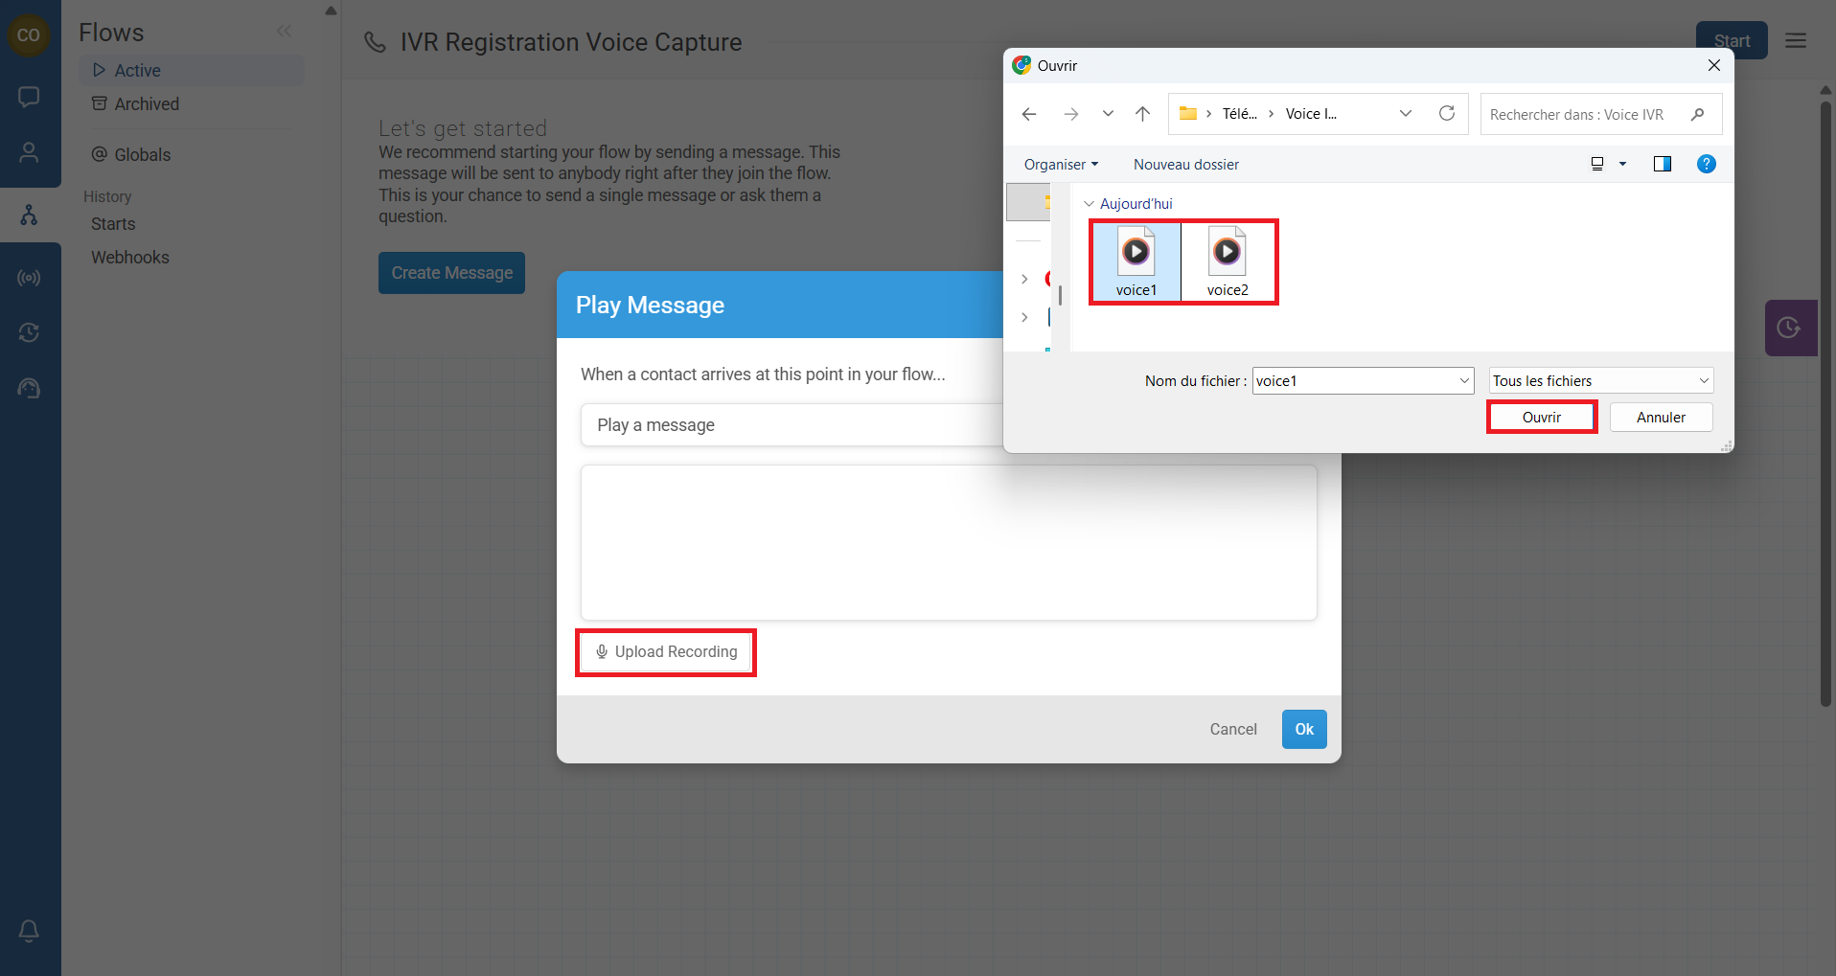Open Archived flows in sidebar
The height and width of the screenshot is (976, 1836).
(x=146, y=104)
